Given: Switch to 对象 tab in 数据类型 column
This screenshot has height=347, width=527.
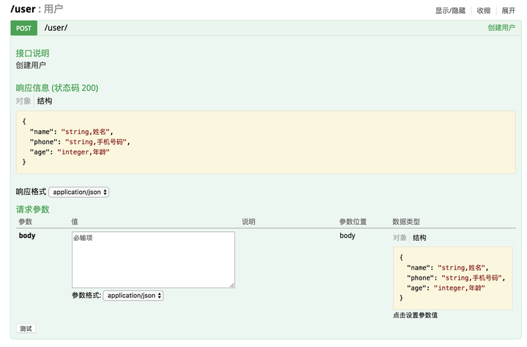Looking at the screenshot, I should click(x=400, y=238).
